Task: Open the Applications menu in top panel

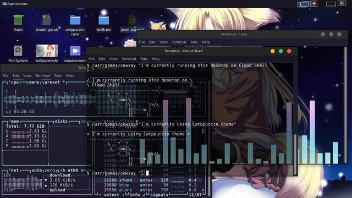Action: [x=15, y=4]
